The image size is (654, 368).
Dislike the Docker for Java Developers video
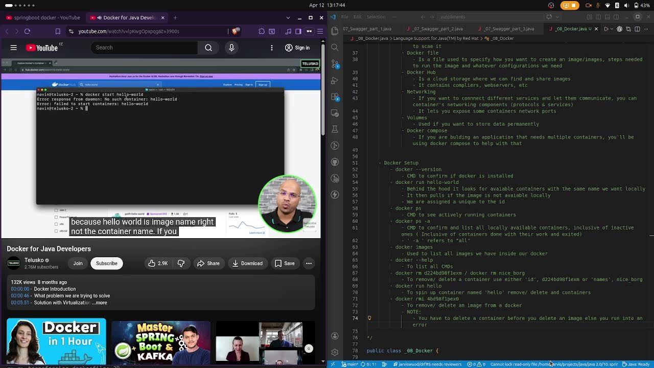coord(181,263)
